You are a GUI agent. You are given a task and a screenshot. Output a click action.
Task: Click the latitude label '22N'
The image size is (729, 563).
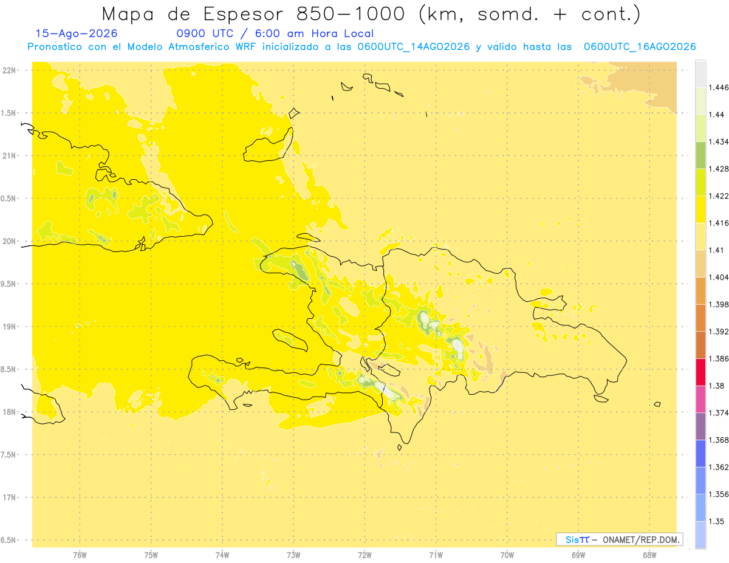[x=9, y=70]
